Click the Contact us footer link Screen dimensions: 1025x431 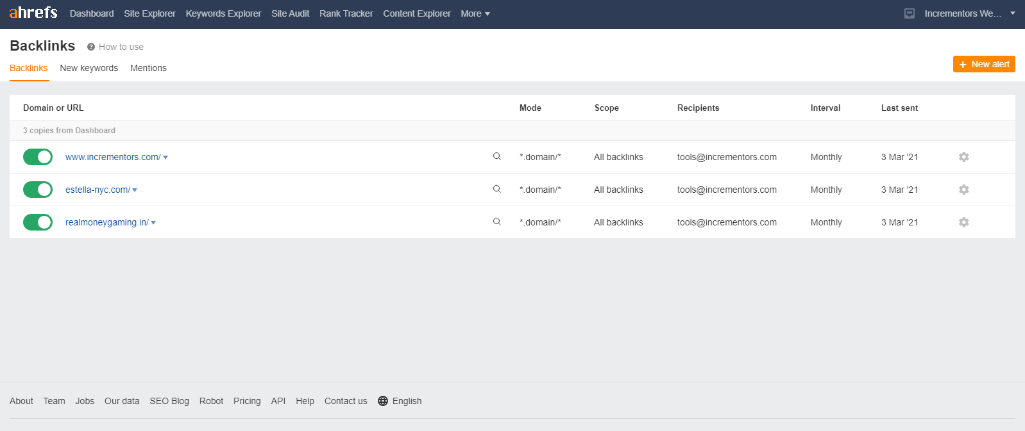click(x=346, y=401)
